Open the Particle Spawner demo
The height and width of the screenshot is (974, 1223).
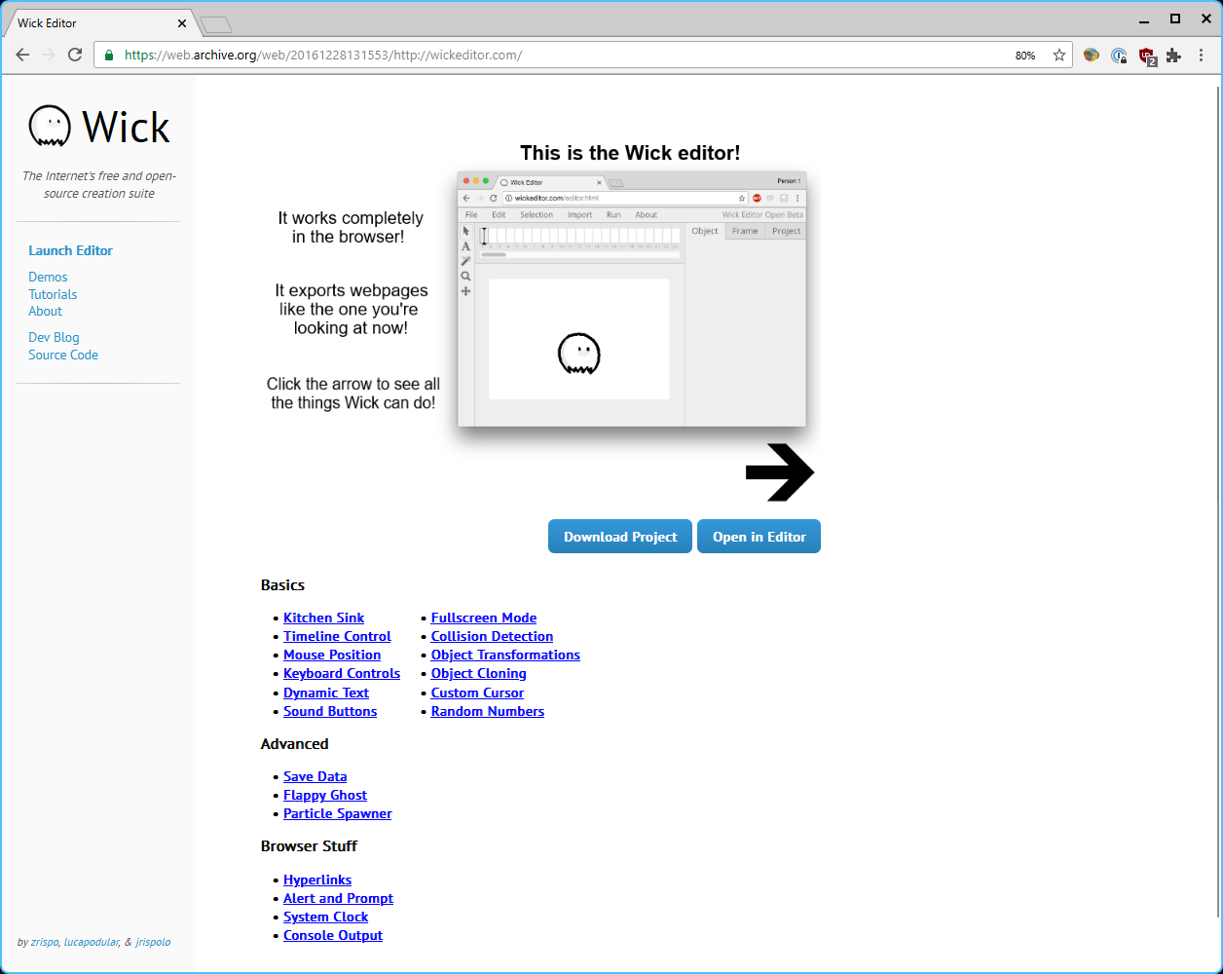tap(337, 813)
